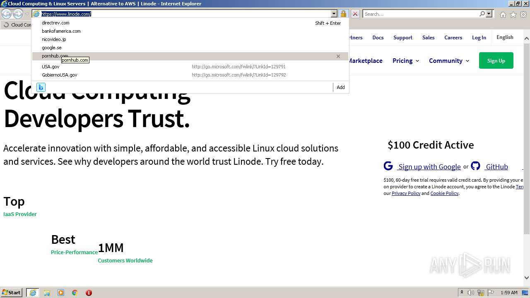Click page scrollbar down arrow
The image size is (530, 298).
pos(527,278)
